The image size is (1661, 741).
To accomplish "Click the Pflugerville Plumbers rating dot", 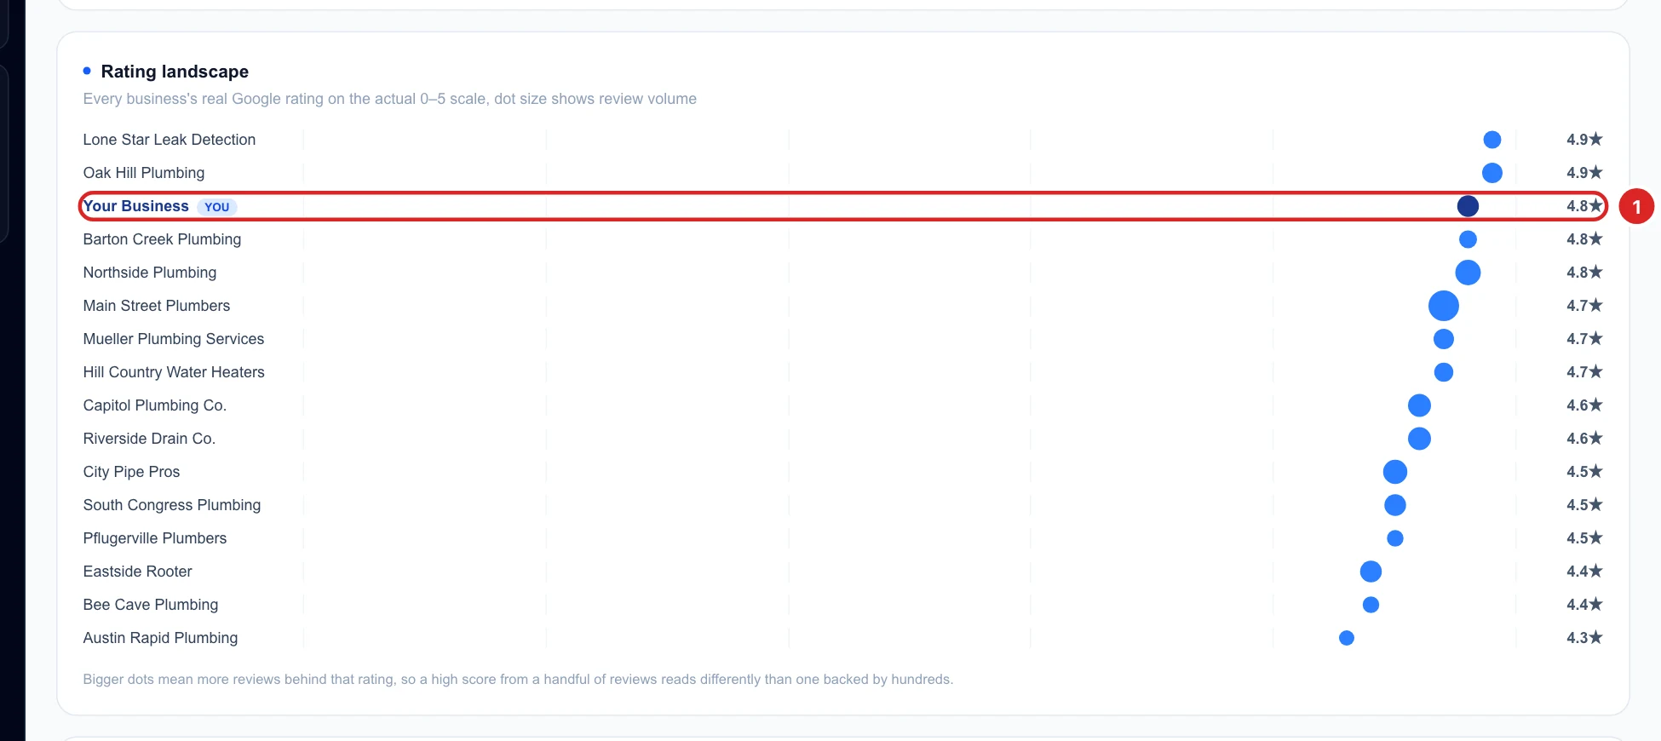I will click(x=1395, y=538).
